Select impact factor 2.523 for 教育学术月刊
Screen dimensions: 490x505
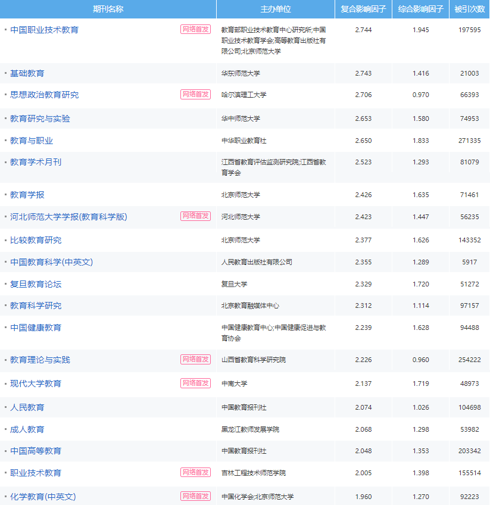[363, 162]
